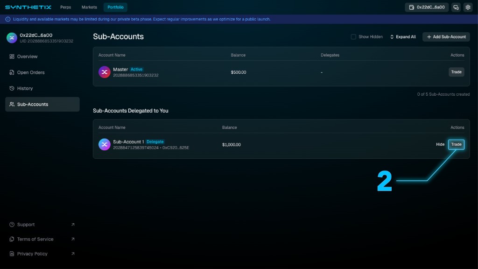Enable the Show Hidden checkbox
Screen dimensions: 478x269
click(x=353, y=36)
